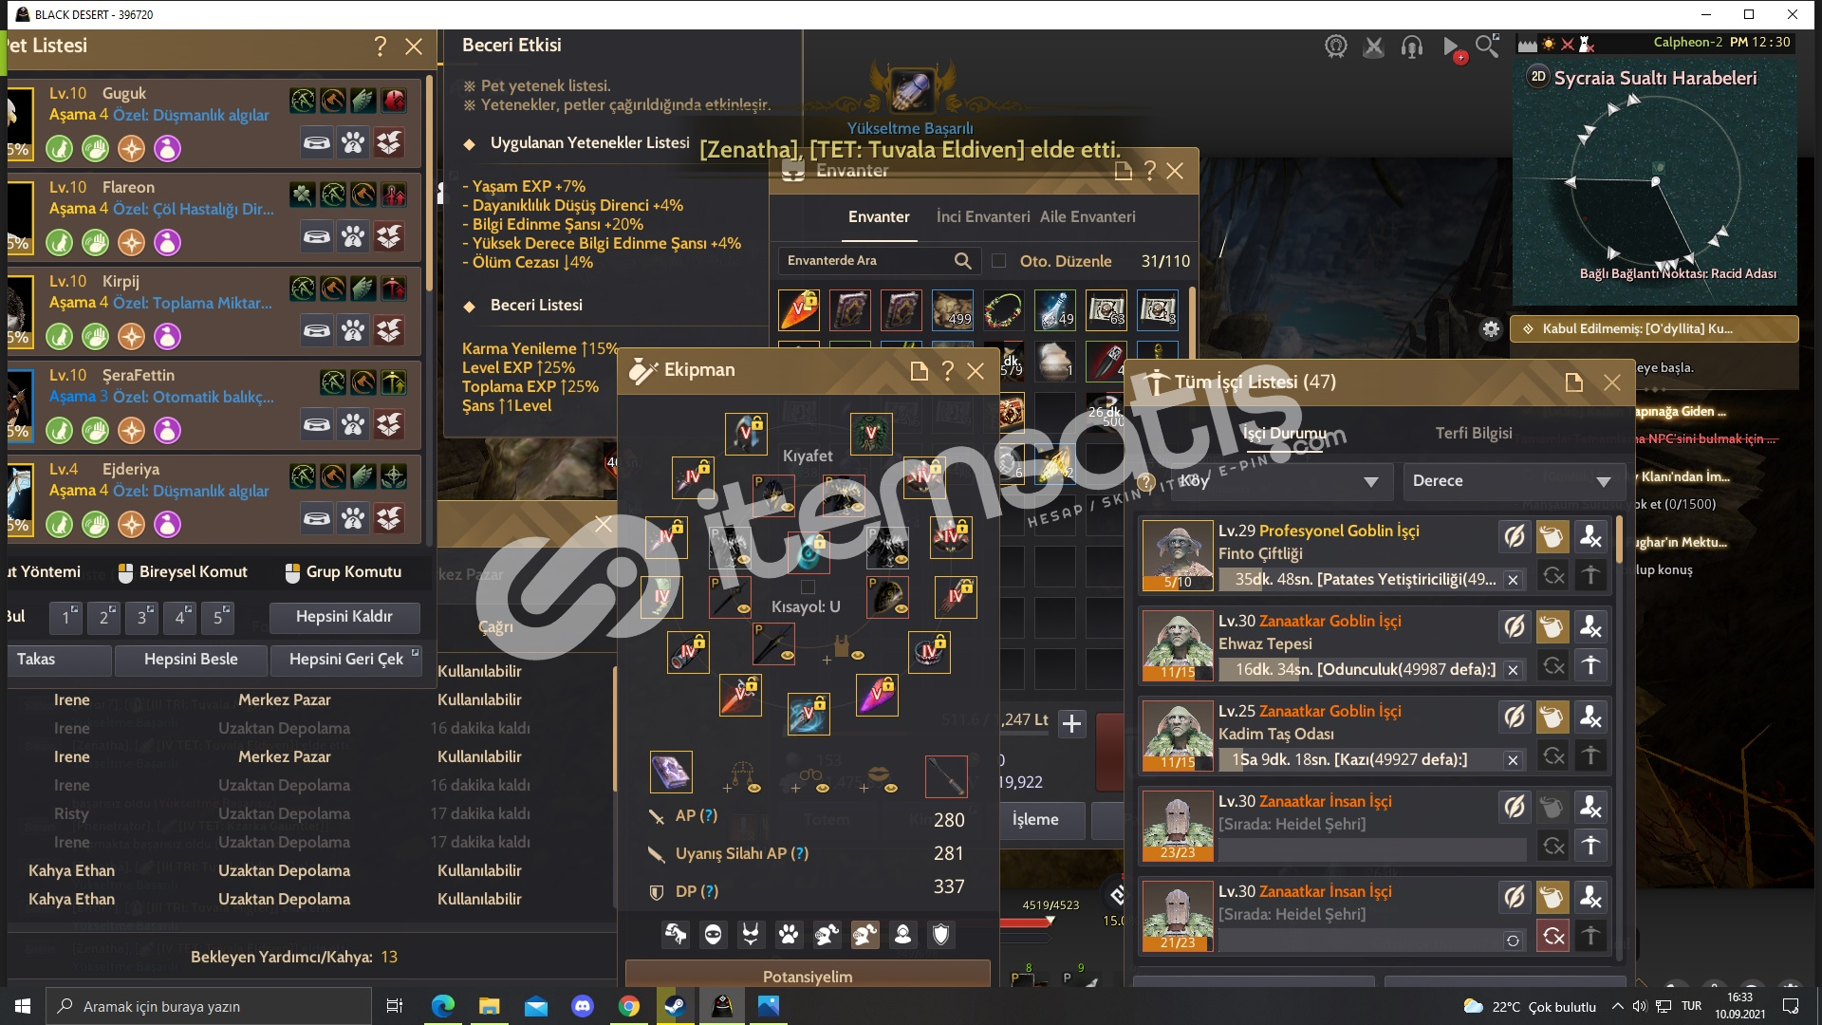Select pet preset number 3
This screenshot has width=1822, height=1025.
pos(142,617)
